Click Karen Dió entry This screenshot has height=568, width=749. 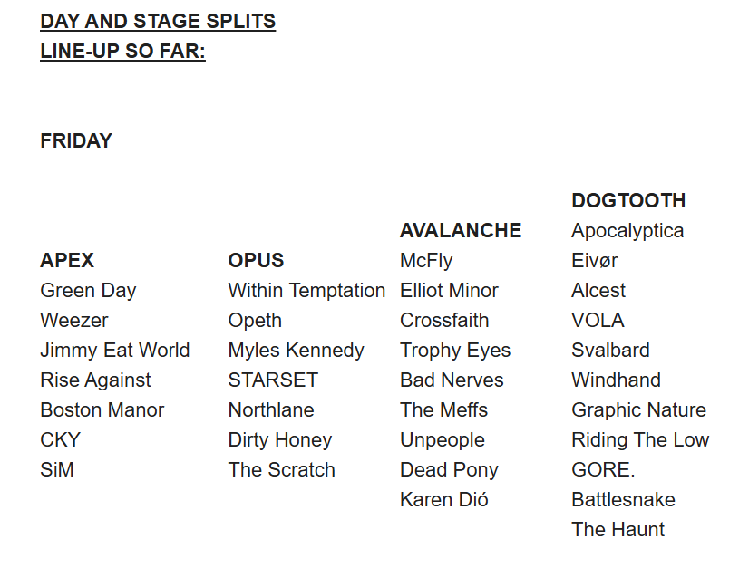pos(444,499)
